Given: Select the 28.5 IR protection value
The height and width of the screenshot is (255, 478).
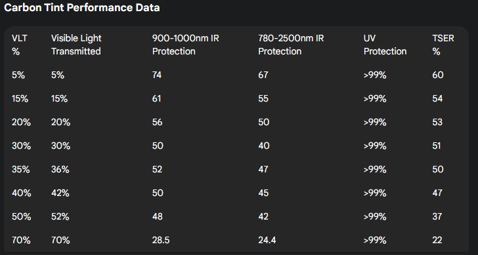Looking at the screenshot, I should [x=161, y=240].
